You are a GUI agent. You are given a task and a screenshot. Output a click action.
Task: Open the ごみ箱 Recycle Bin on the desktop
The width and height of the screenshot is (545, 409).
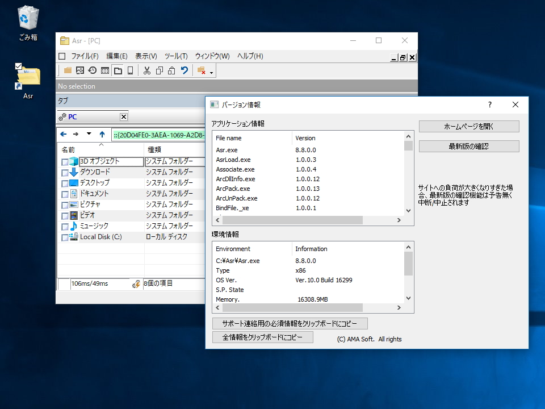click(26, 17)
